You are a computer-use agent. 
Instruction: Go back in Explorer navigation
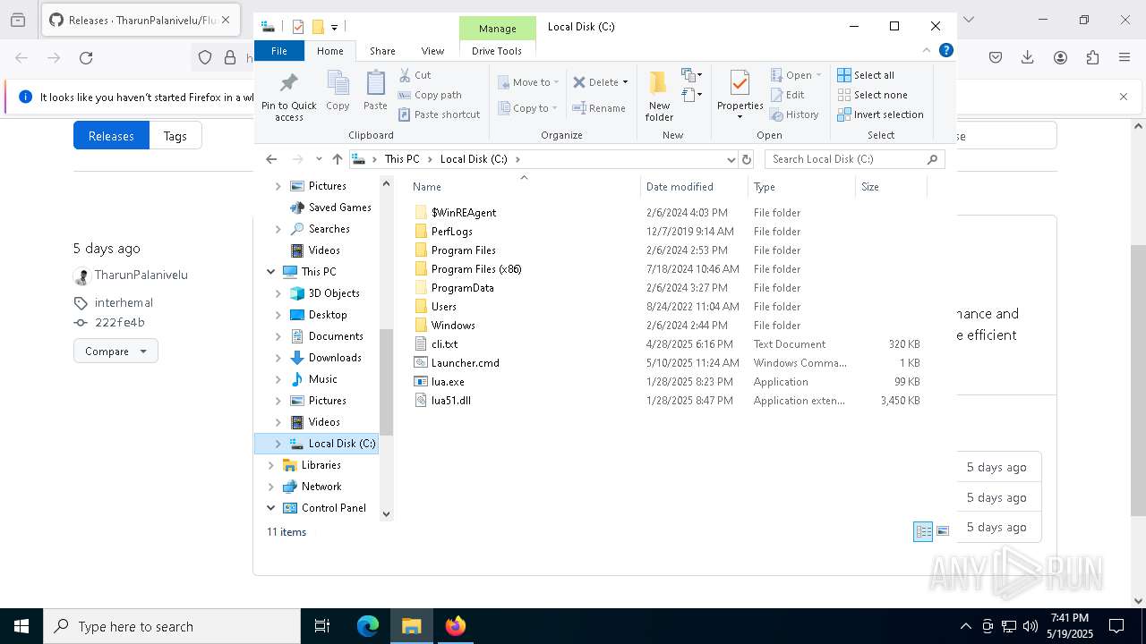pos(271,159)
